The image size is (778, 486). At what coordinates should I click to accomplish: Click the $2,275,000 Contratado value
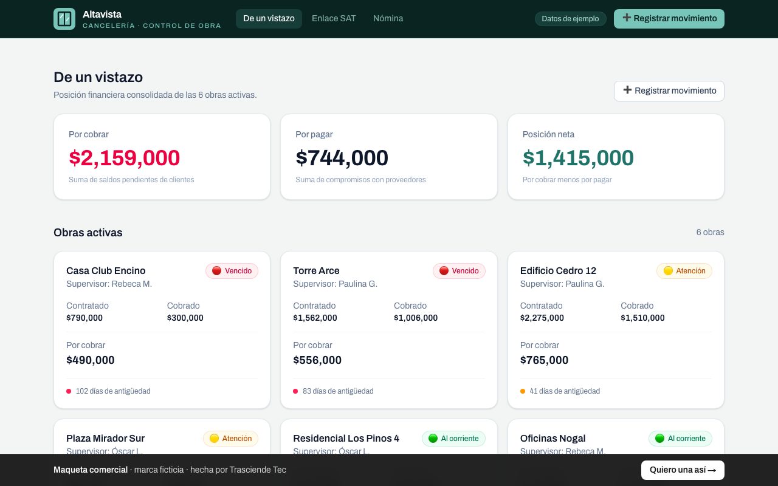pos(542,318)
